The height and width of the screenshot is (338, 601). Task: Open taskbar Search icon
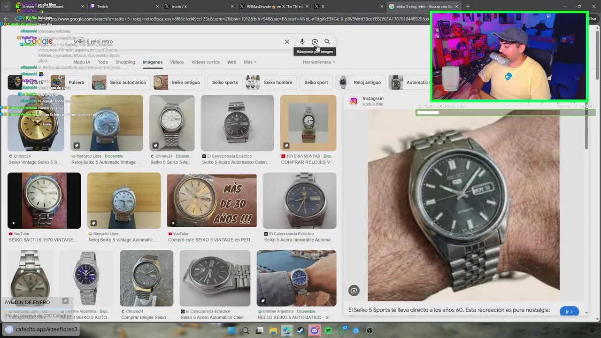[x=246, y=331]
